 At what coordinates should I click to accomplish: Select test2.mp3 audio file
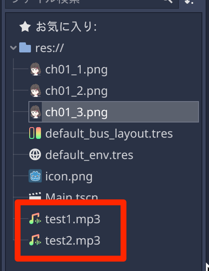(x=73, y=240)
